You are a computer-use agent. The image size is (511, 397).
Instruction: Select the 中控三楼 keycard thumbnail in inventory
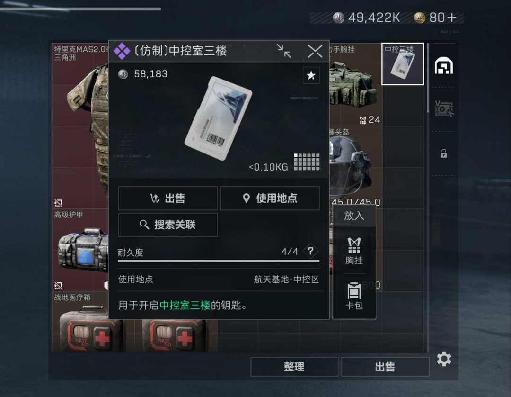[x=403, y=64]
